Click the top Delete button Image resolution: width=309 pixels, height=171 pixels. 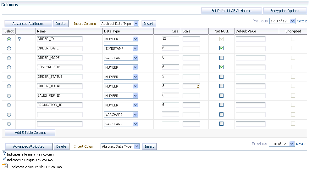[x=61, y=24]
